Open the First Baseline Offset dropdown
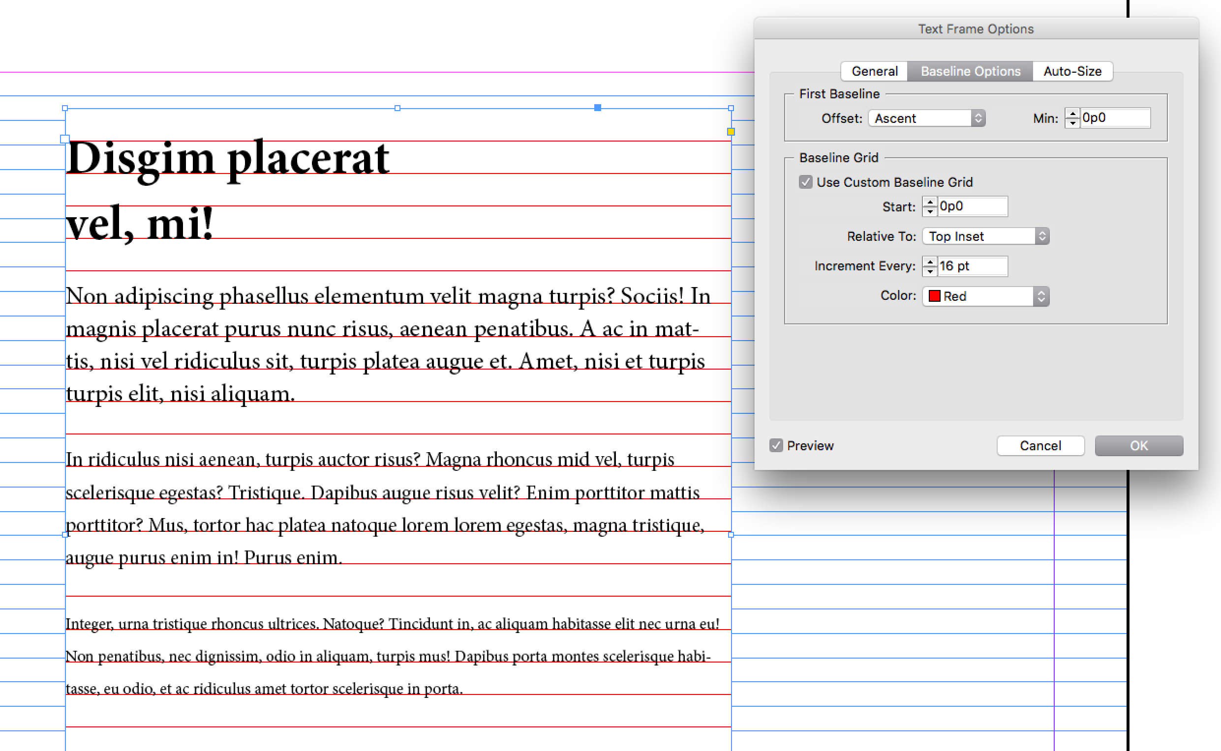This screenshot has height=751, width=1221. pyautogui.click(x=927, y=118)
